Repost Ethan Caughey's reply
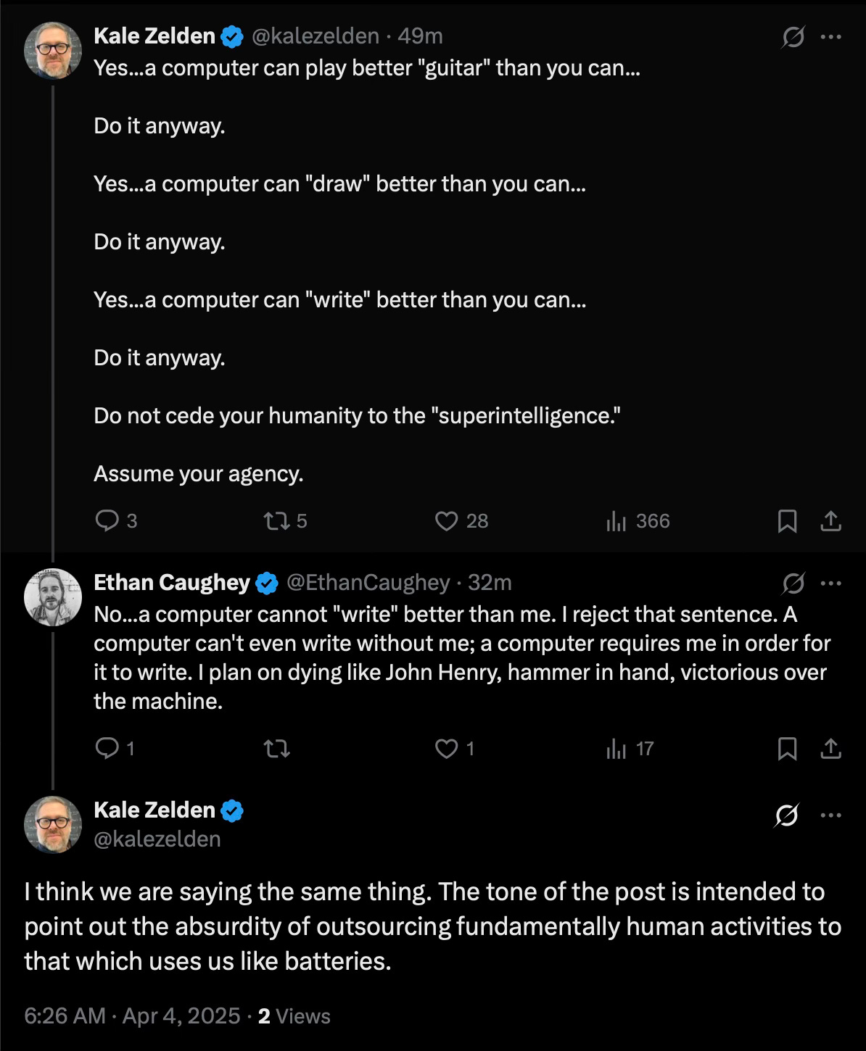This screenshot has width=866, height=1051. click(x=275, y=748)
